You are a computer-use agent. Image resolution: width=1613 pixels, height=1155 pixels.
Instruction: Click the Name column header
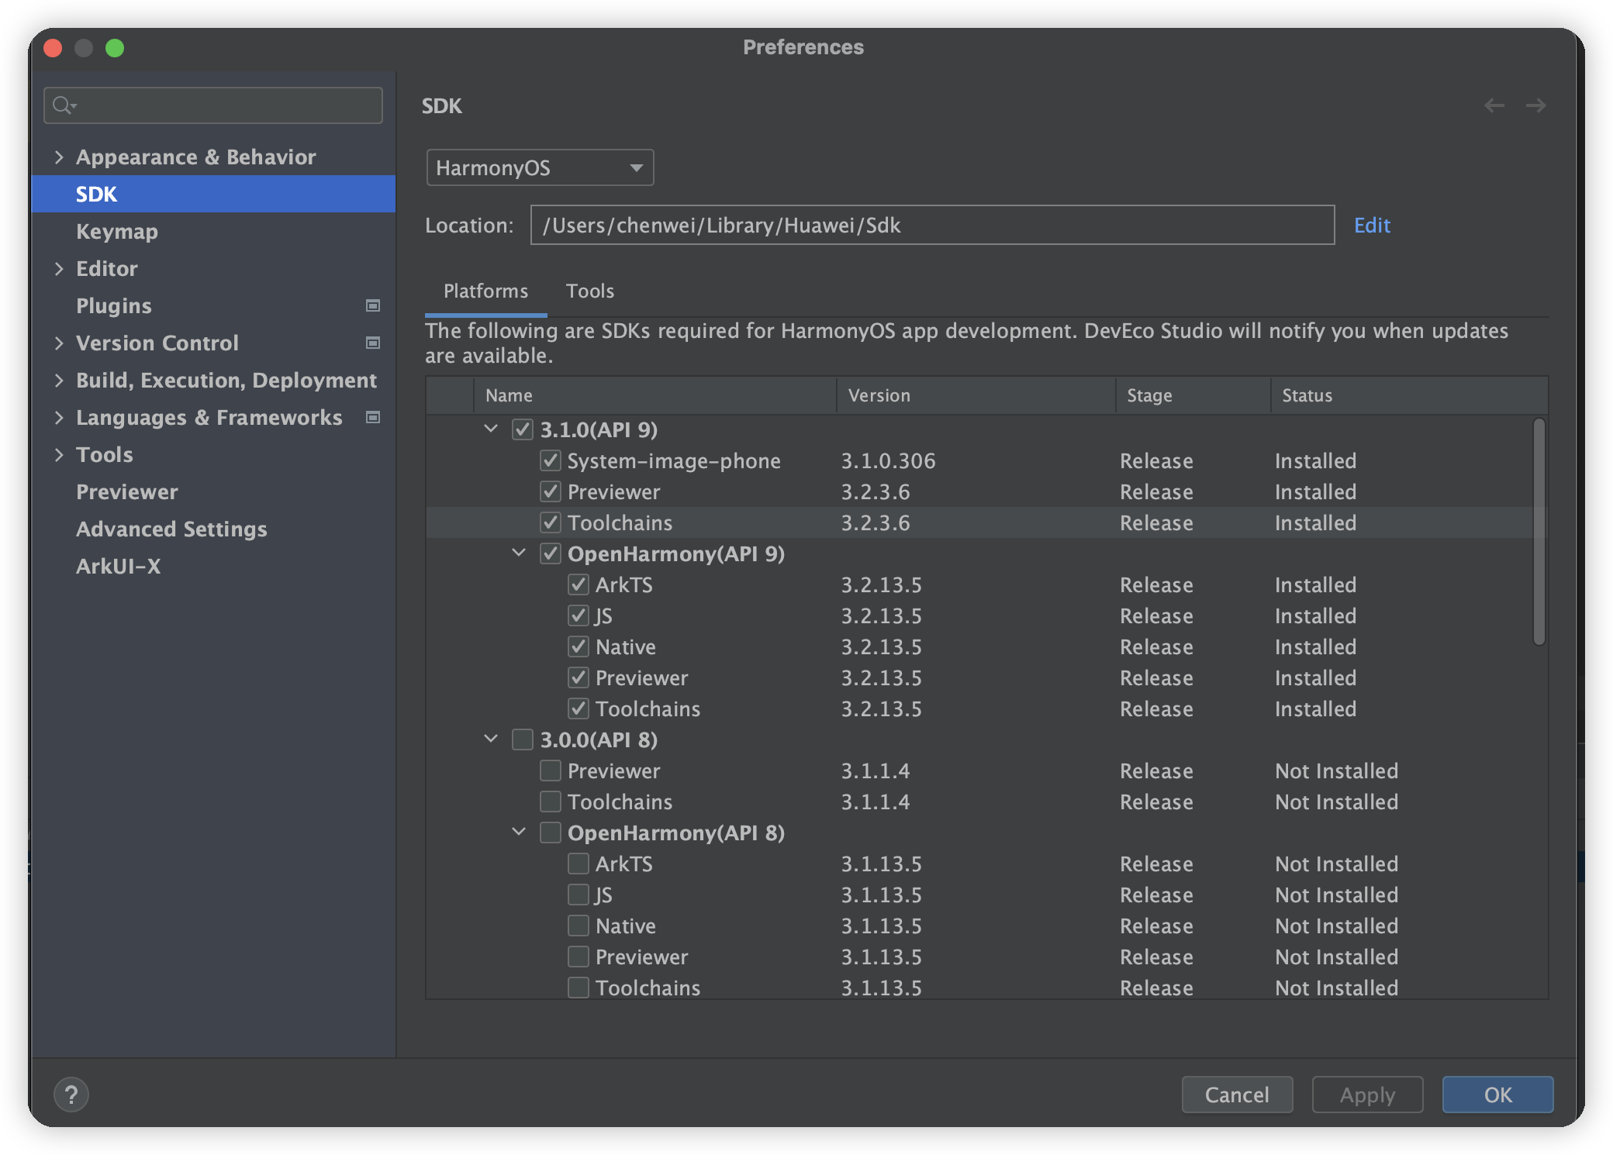pos(655,395)
